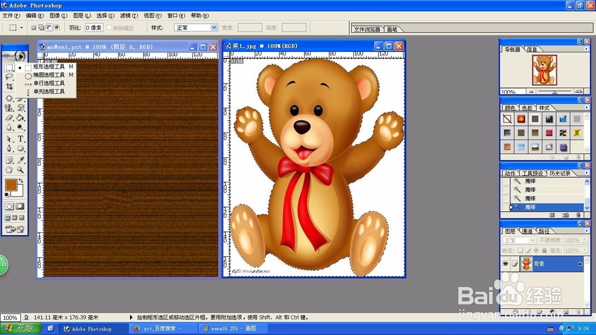This screenshot has height=335, width=596.
Task: Select the Crop tool
Action: click(x=10, y=86)
